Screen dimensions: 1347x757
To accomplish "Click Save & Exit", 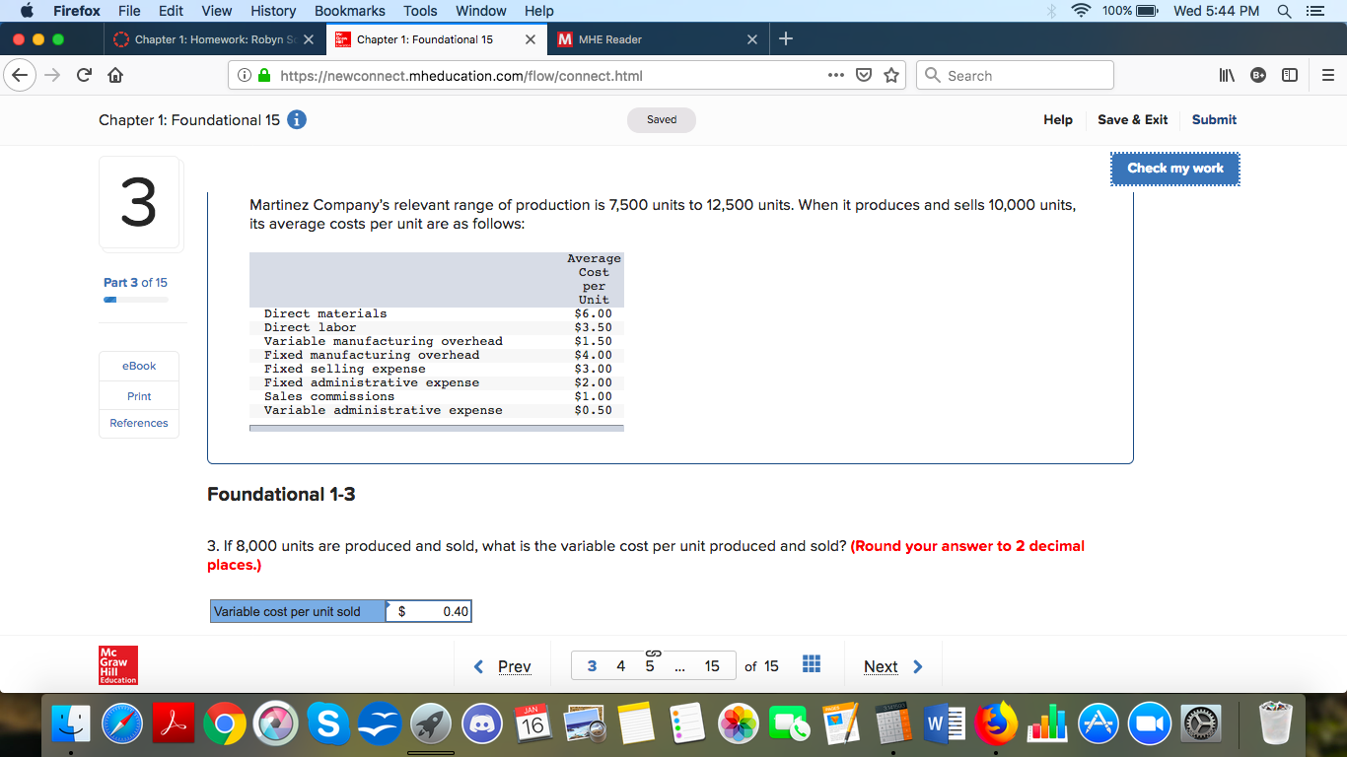I will tap(1133, 119).
